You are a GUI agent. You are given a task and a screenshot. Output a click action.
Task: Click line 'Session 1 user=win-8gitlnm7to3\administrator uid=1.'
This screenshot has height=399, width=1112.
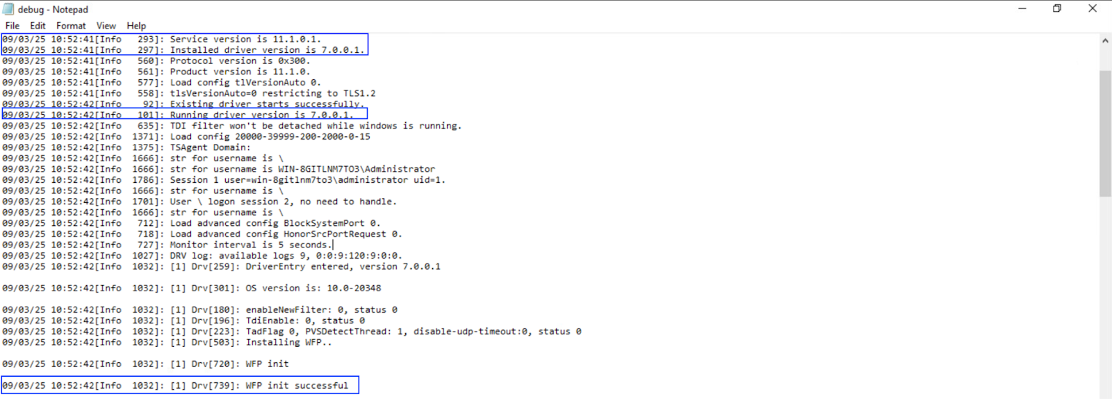pos(224,179)
